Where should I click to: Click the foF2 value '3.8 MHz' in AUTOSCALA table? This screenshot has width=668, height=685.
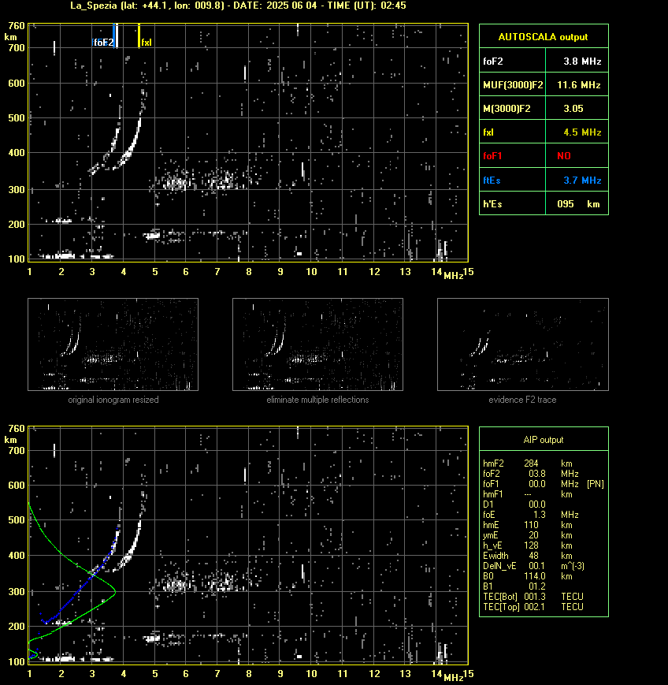coord(582,61)
